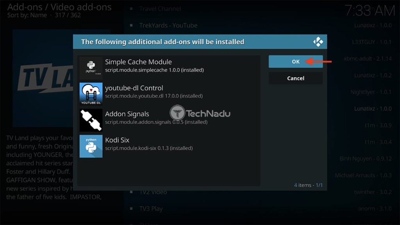Click script.module.youtube.dl 17.0.0 (installed) text
Viewport: 400px width, 225px height.
click(x=154, y=96)
